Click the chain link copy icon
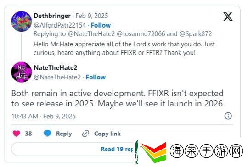The width and height of the screenshot is (248, 167). (85, 134)
